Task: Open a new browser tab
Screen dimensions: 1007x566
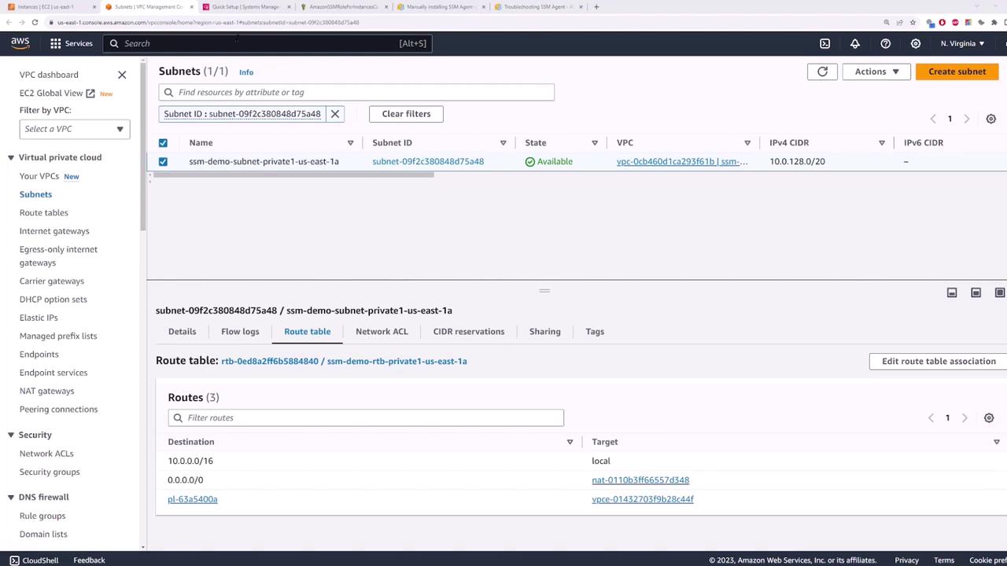Action: (x=596, y=7)
